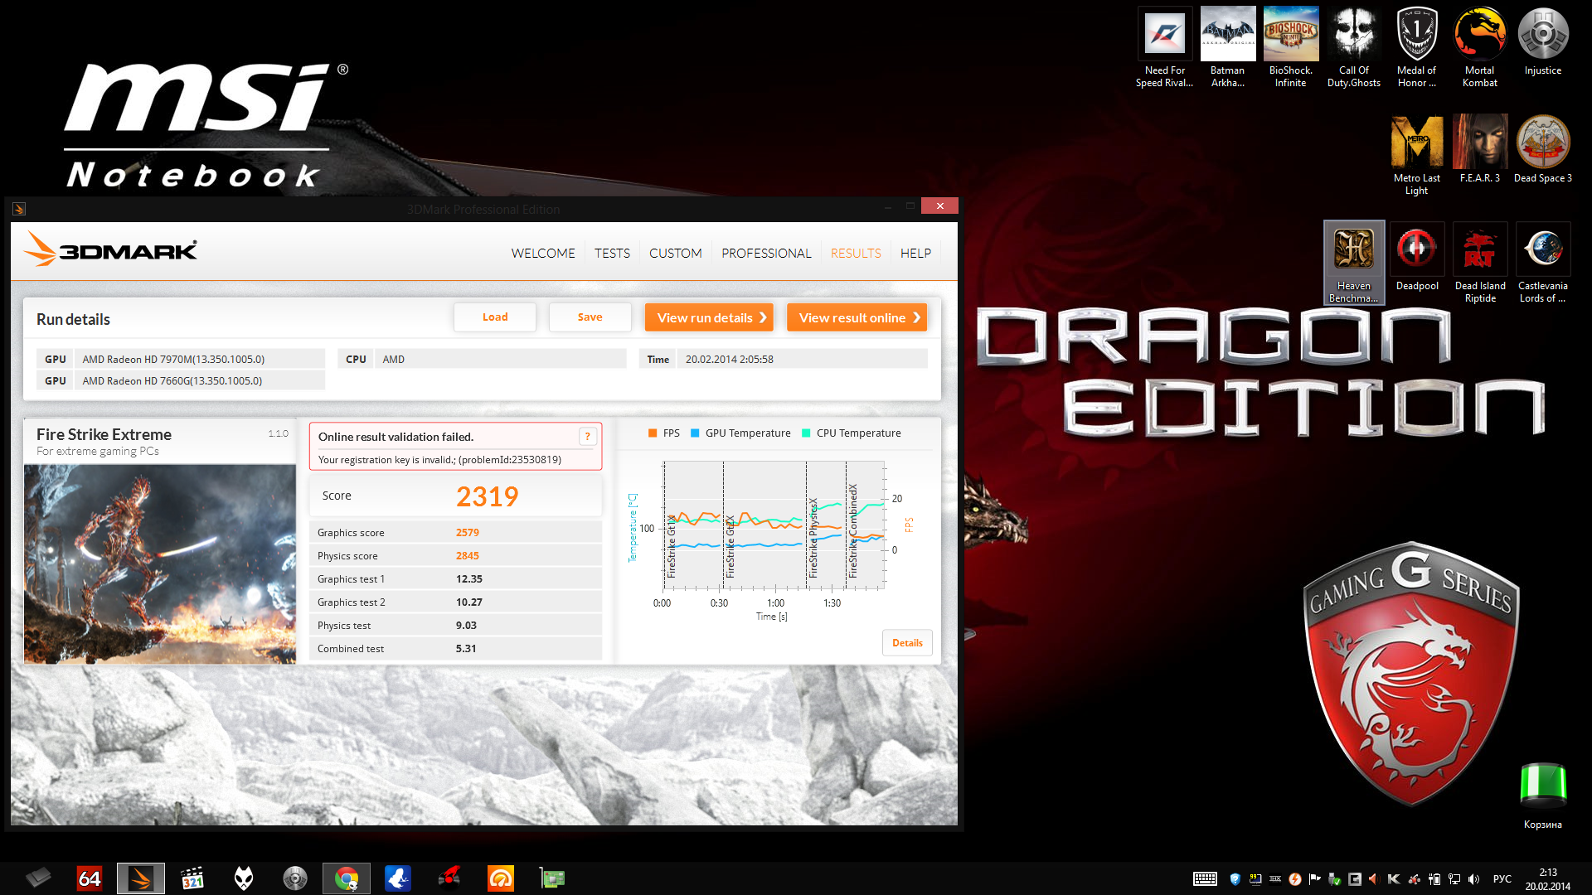Viewport: 1592px width, 895px height.
Task: Open AIDA64 from the taskbar
Action: tap(90, 878)
